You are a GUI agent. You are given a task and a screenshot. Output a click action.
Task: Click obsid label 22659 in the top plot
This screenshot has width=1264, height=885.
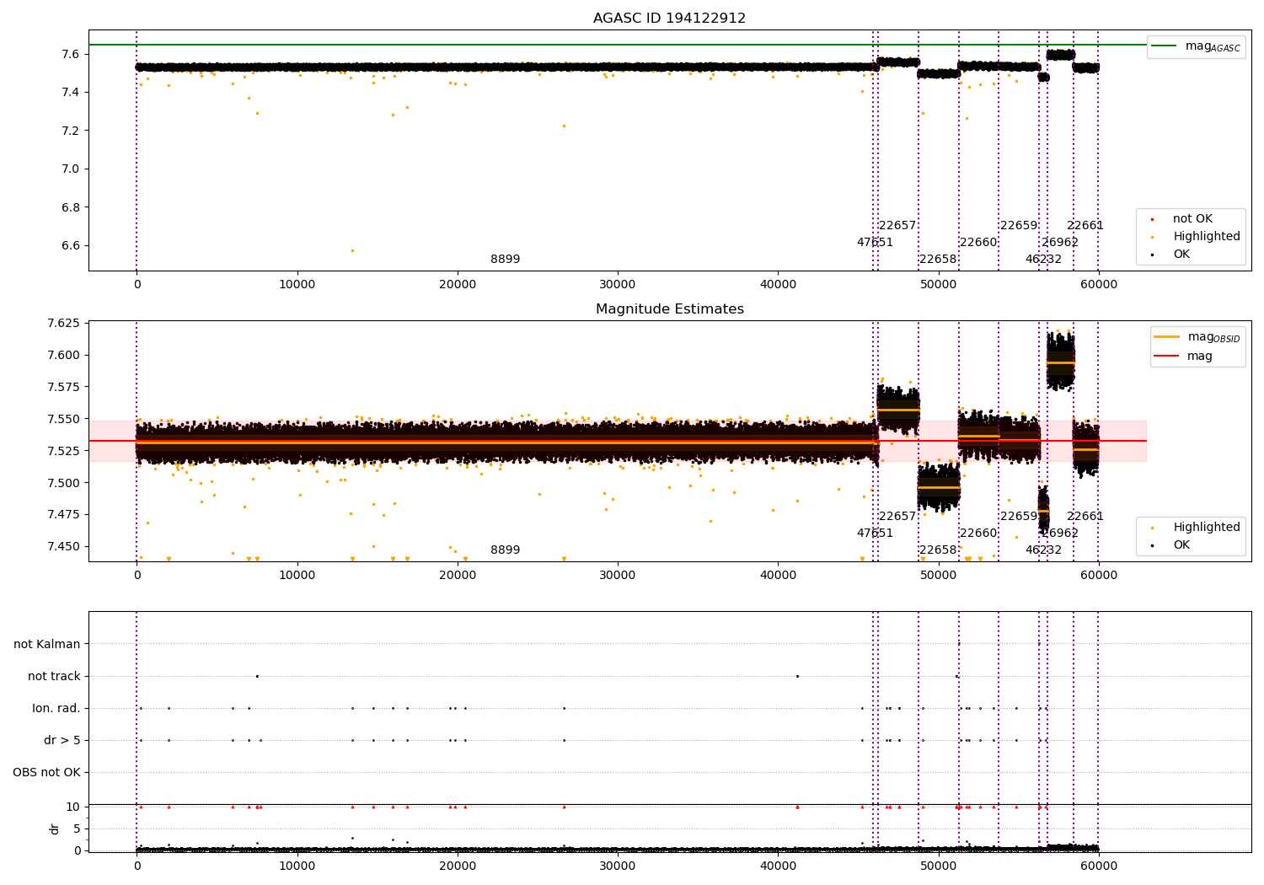pos(1019,226)
